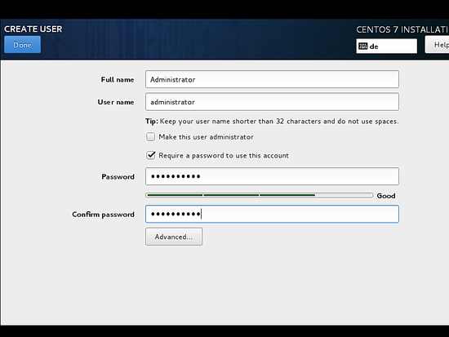This screenshot has height=337, width=449.
Task: Click the password strength bar
Action: [x=259, y=195]
